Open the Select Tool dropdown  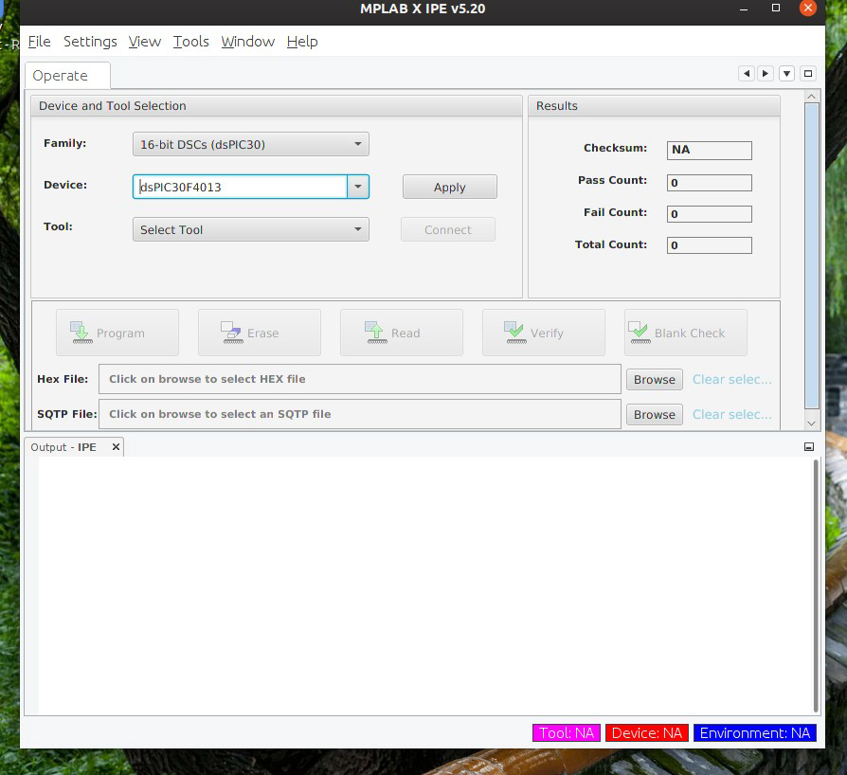(x=251, y=229)
